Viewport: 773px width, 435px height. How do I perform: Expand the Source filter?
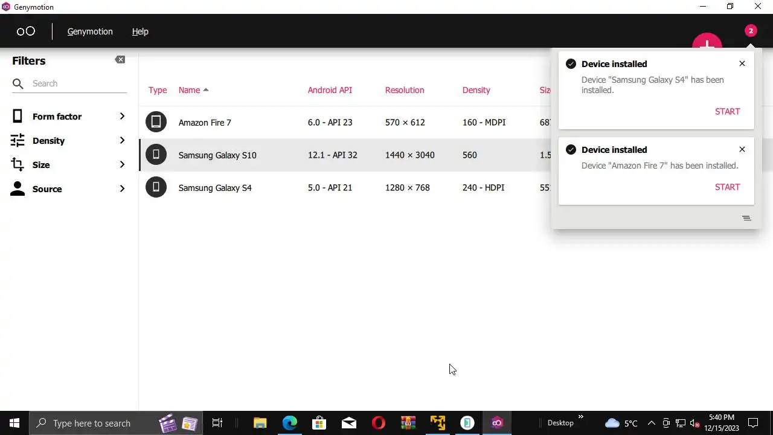[x=122, y=188]
